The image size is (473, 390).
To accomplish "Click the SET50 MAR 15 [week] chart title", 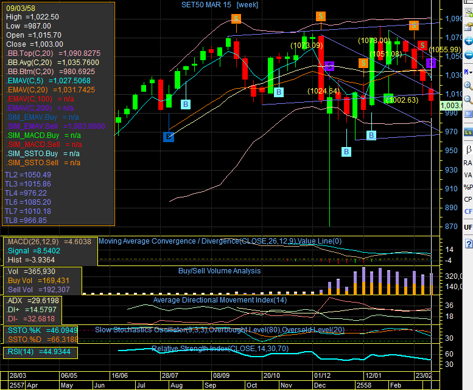I will (x=220, y=5).
